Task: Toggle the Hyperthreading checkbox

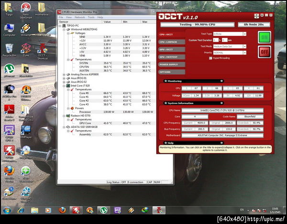Action: point(211,58)
